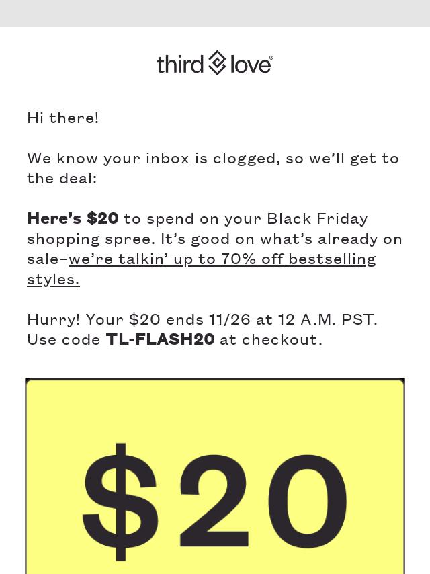Click the "Hi there!" greeting line
This screenshot has height=574, width=430.
[x=63, y=118]
